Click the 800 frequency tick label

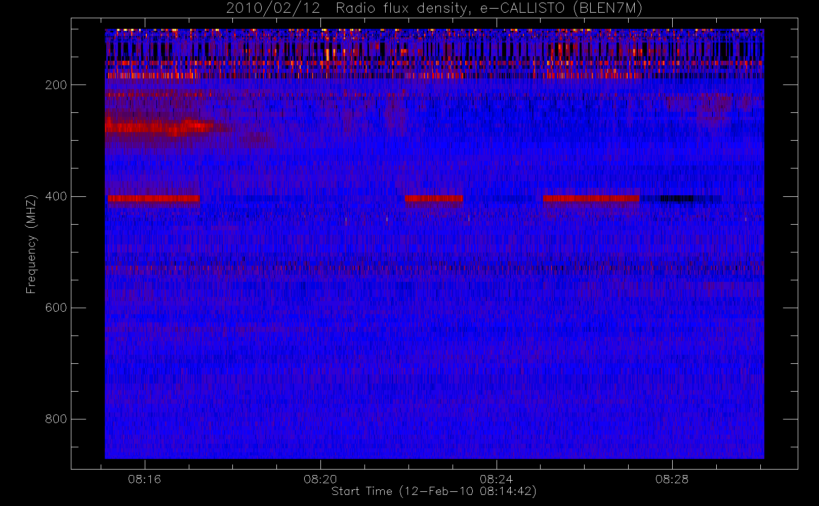click(x=56, y=419)
